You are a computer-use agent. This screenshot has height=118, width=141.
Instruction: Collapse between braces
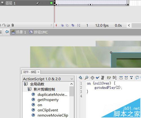121,78
